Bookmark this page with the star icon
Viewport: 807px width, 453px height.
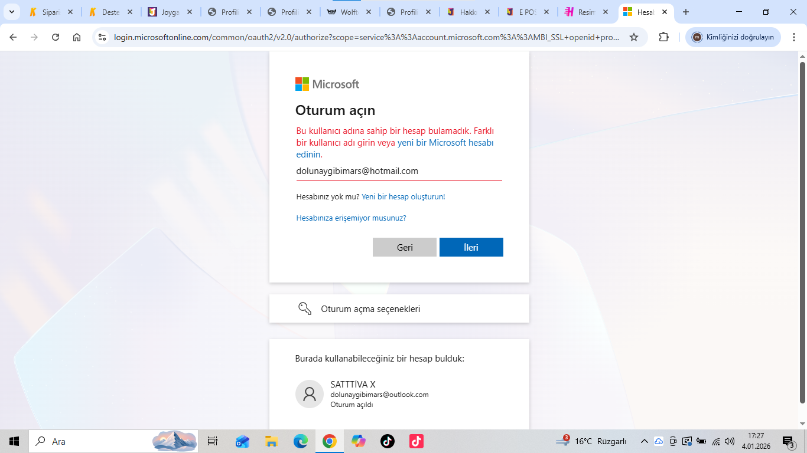click(634, 37)
